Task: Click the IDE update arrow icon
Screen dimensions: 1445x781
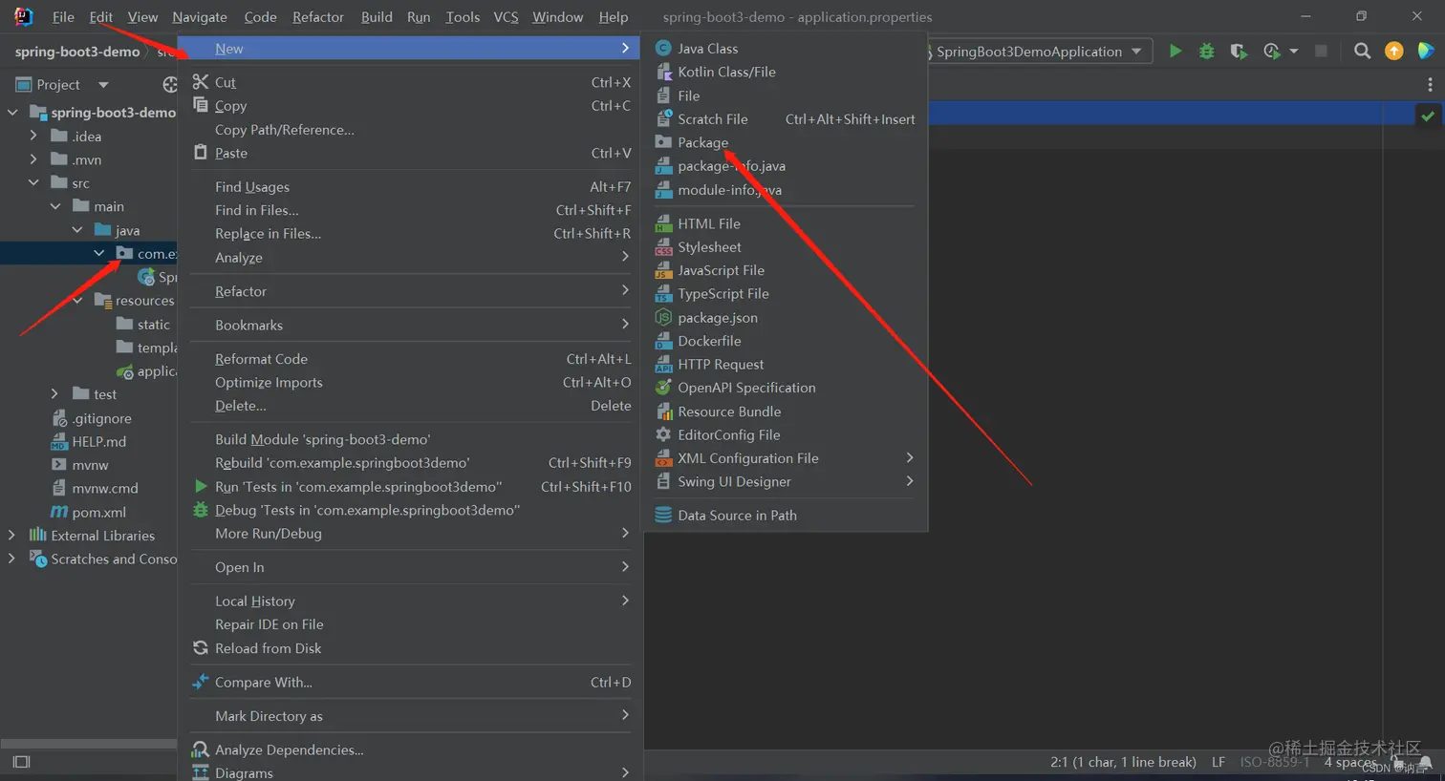Action: point(1394,51)
